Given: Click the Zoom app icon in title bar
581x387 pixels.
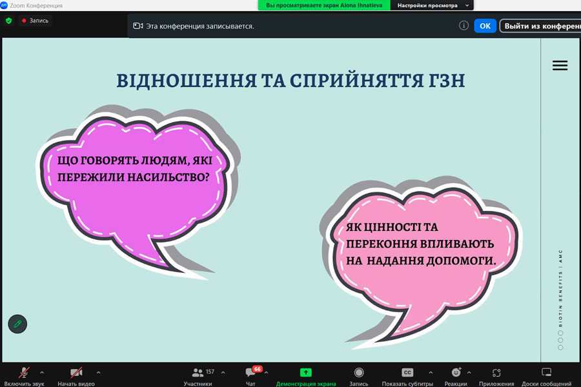Looking at the screenshot, I should click(4, 5).
